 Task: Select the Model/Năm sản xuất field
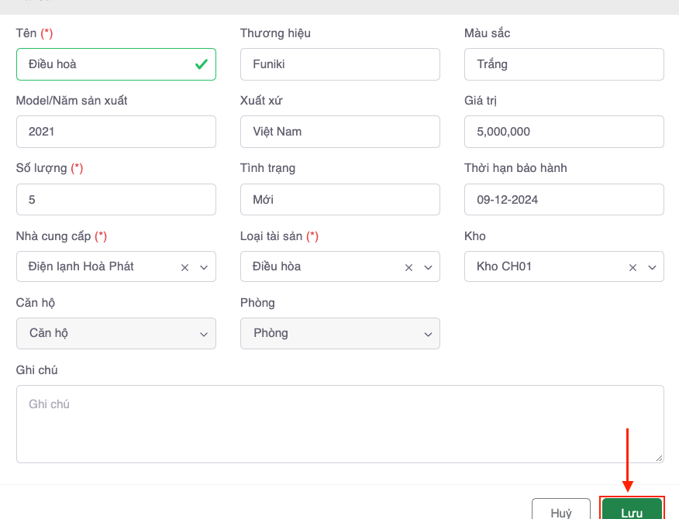(115, 132)
